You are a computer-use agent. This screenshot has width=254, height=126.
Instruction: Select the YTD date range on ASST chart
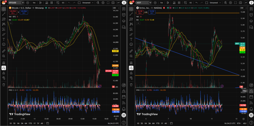157,123
